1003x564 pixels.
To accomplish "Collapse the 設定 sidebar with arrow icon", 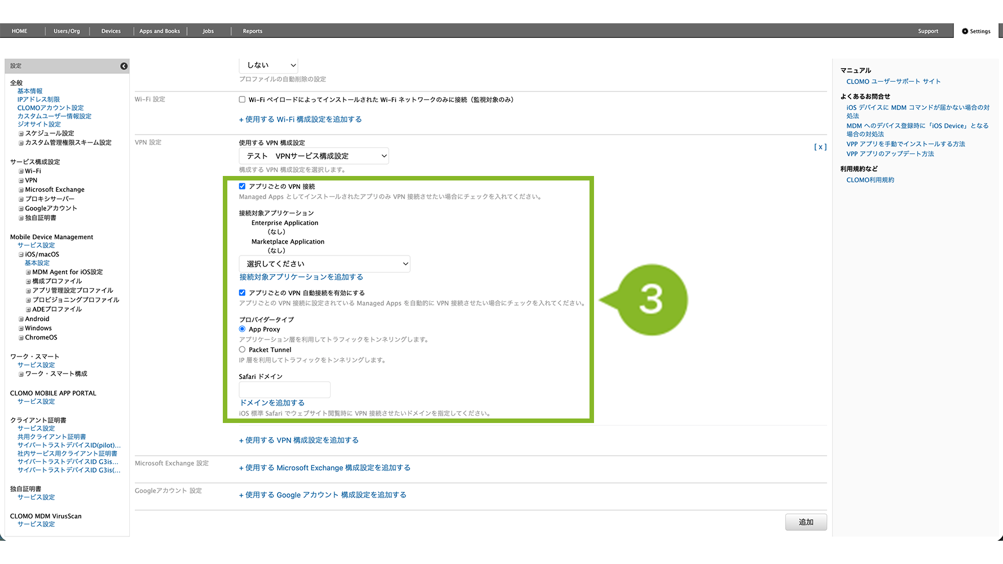I will pos(124,66).
